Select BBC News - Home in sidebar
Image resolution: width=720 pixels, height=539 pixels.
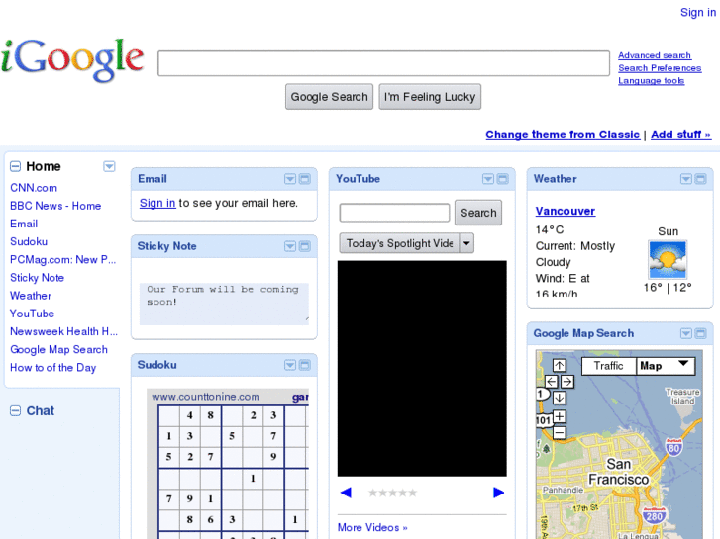pyautogui.click(x=55, y=206)
